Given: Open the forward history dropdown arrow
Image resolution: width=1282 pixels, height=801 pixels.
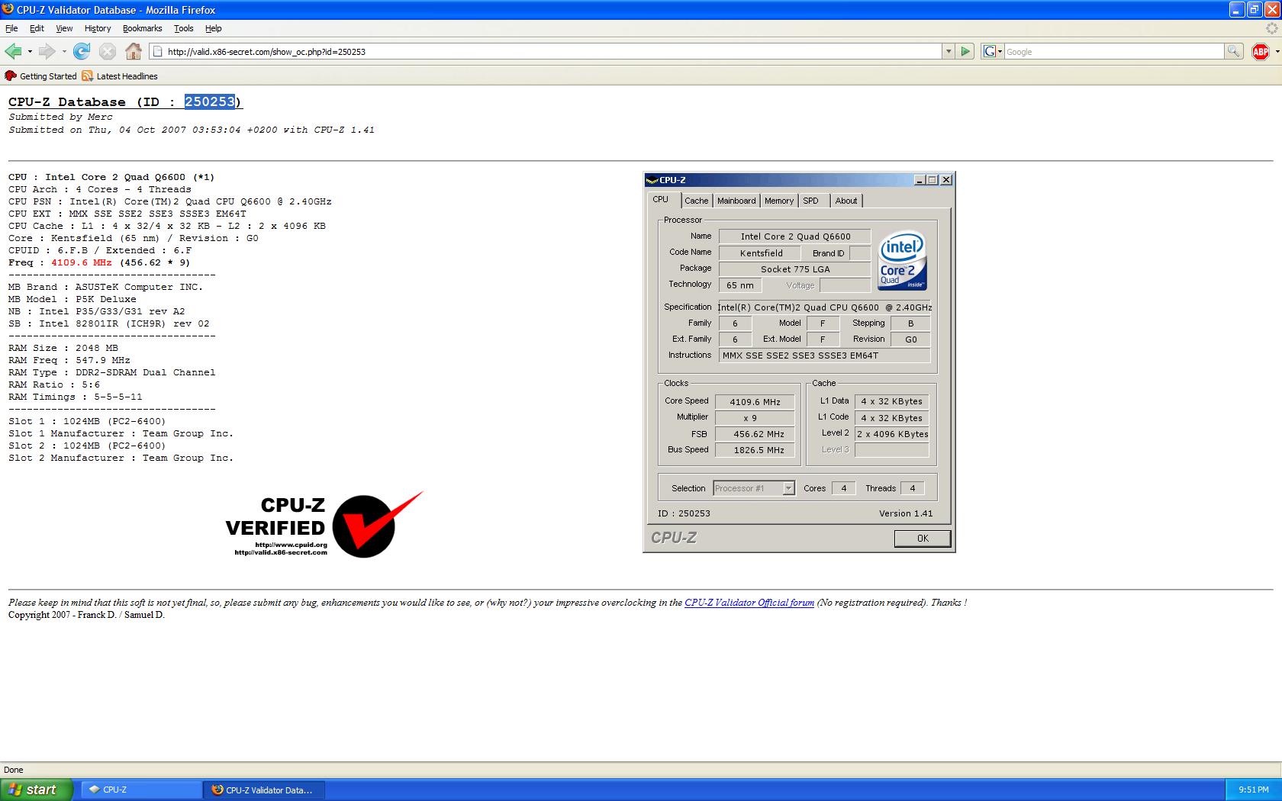Looking at the screenshot, I should [x=64, y=52].
